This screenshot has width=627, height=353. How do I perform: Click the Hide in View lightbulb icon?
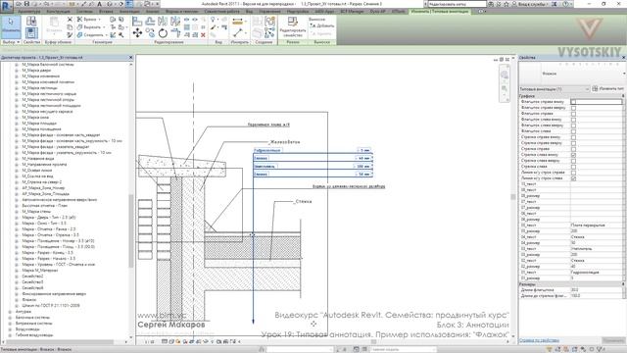[213, 20]
